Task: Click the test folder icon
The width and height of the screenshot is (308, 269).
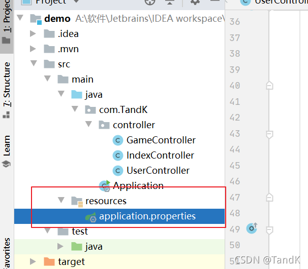Action: coord(63,232)
